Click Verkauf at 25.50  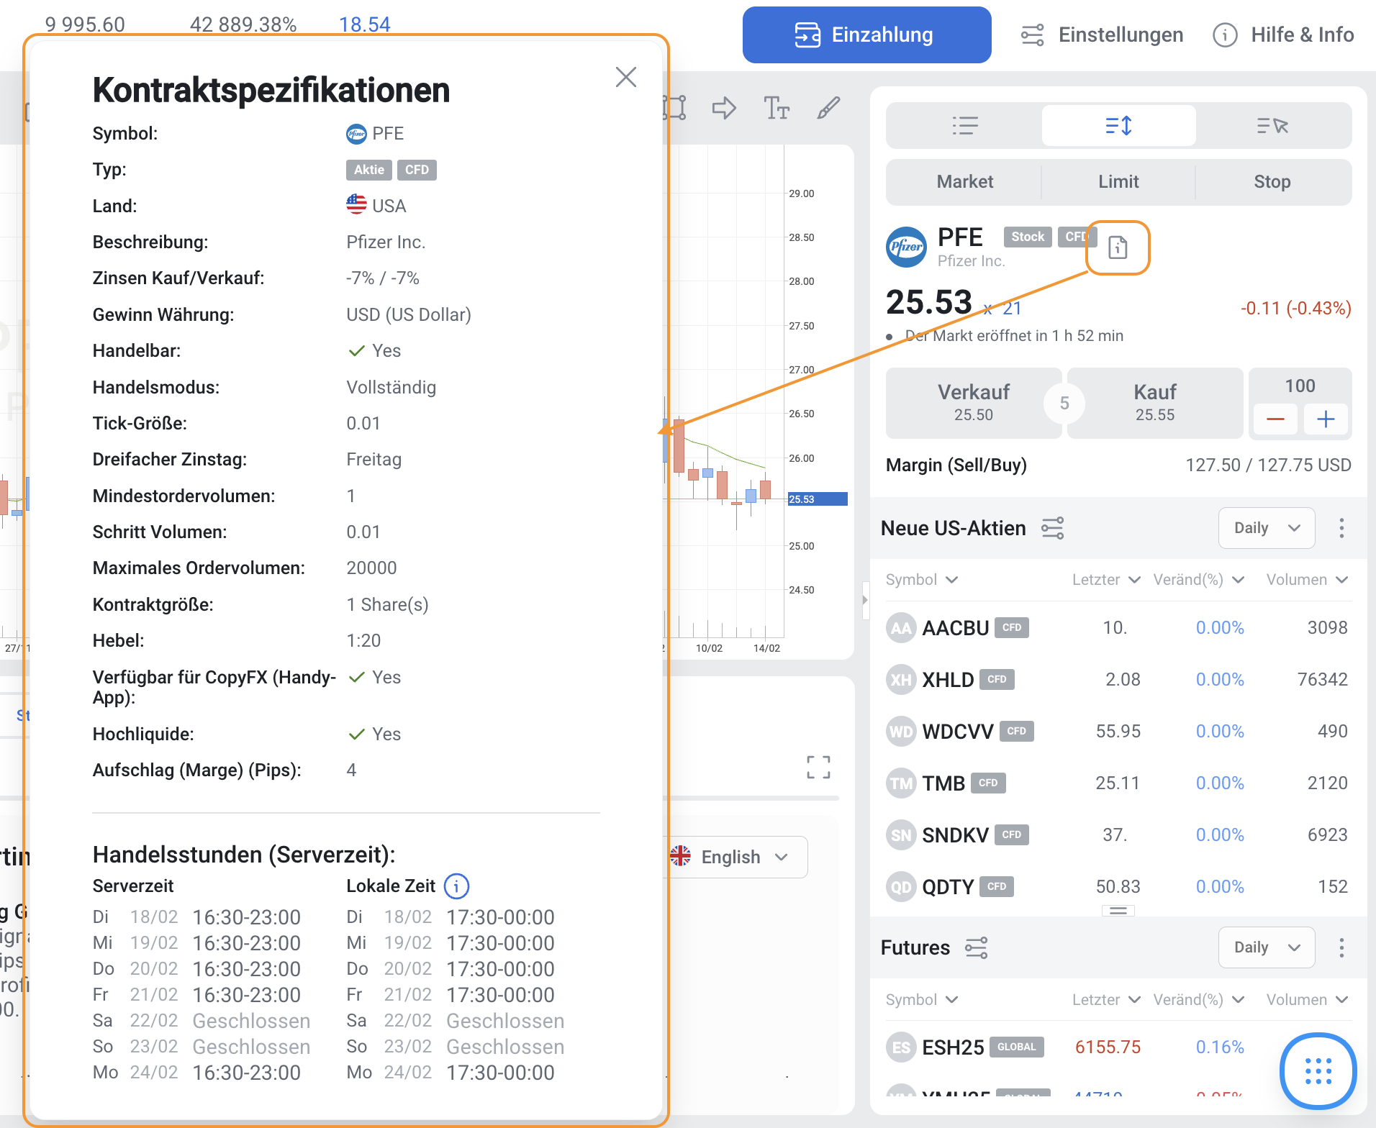click(973, 403)
